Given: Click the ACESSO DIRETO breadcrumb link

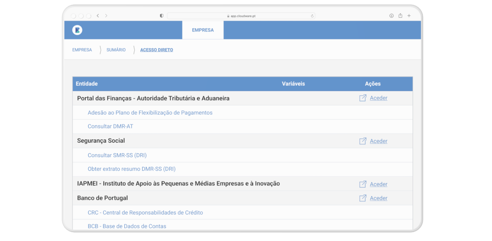Looking at the screenshot, I should (156, 50).
